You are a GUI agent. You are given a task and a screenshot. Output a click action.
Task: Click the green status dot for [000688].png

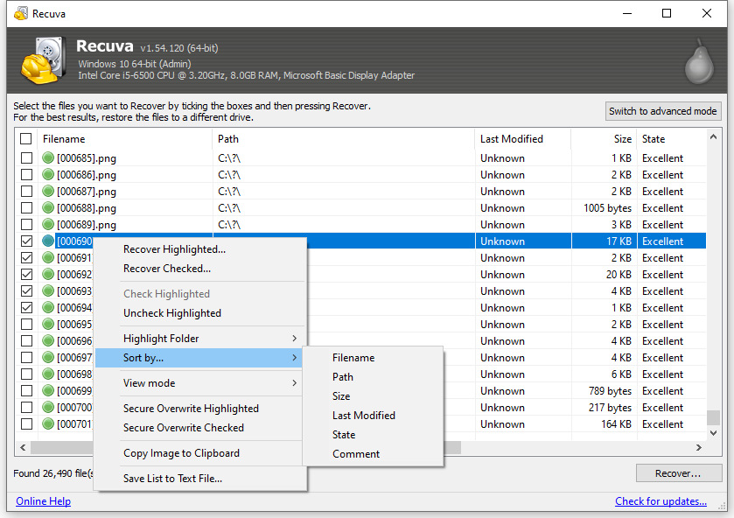coord(49,208)
